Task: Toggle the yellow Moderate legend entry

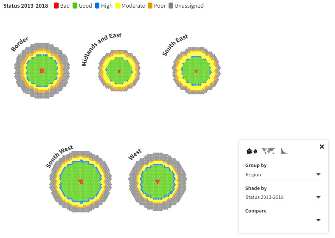Action: click(130, 6)
